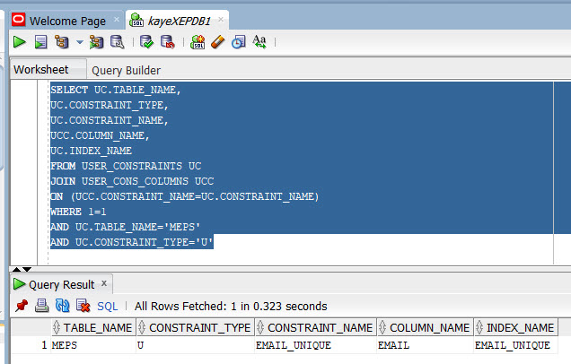
Task: Select EMAIL_UNIQUE cell under CONSTRAINT_NAME
Action: 315,345
